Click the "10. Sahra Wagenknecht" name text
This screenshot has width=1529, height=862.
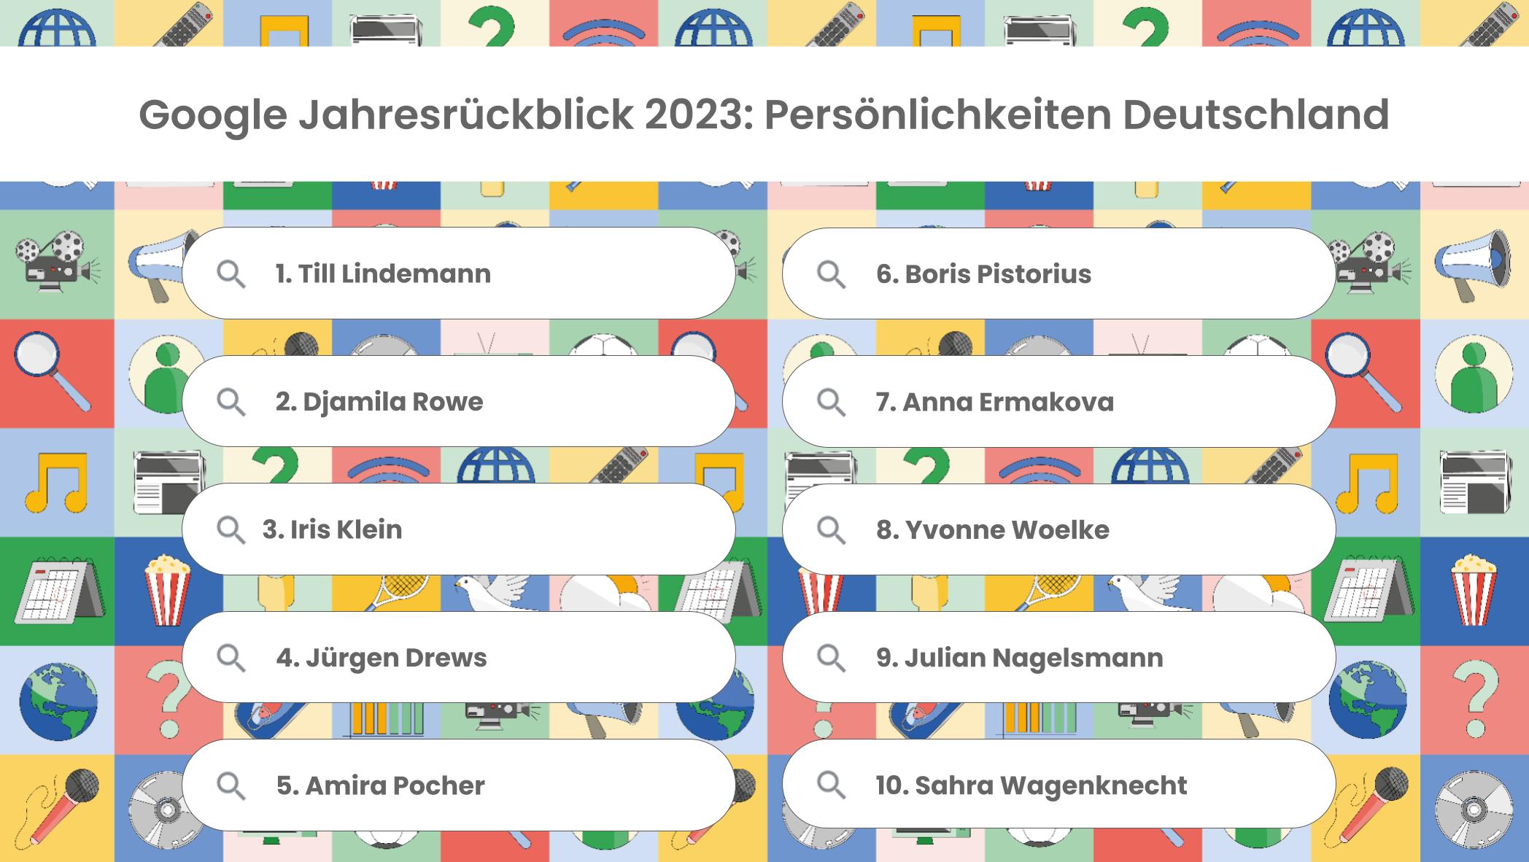click(x=1031, y=785)
